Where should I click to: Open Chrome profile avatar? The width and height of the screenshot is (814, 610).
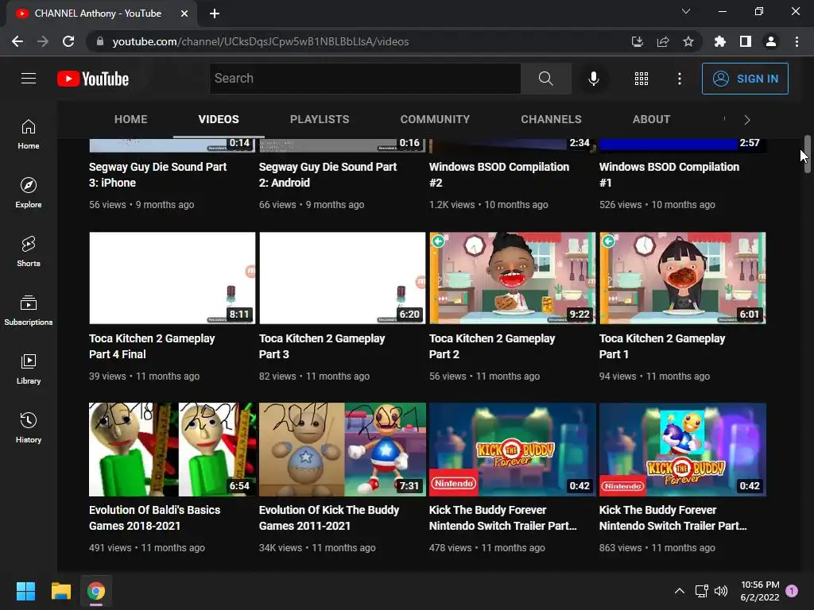(x=771, y=41)
